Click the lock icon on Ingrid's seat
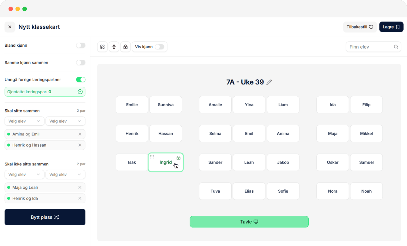The image size is (407, 246). click(179, 158)
